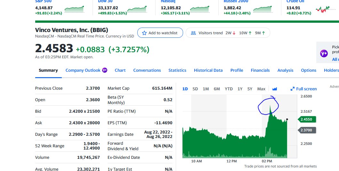
Task: Open the Options tab
Action: pos(309,70)
